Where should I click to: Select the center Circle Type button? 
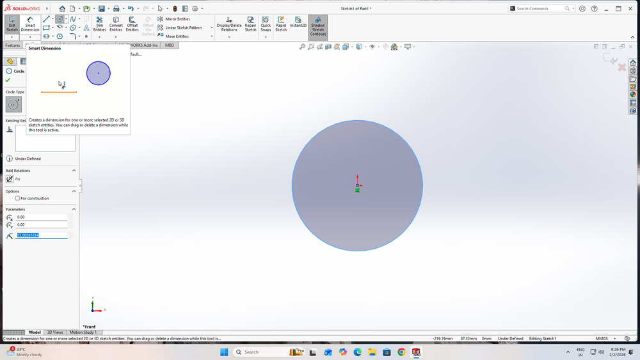13,104
